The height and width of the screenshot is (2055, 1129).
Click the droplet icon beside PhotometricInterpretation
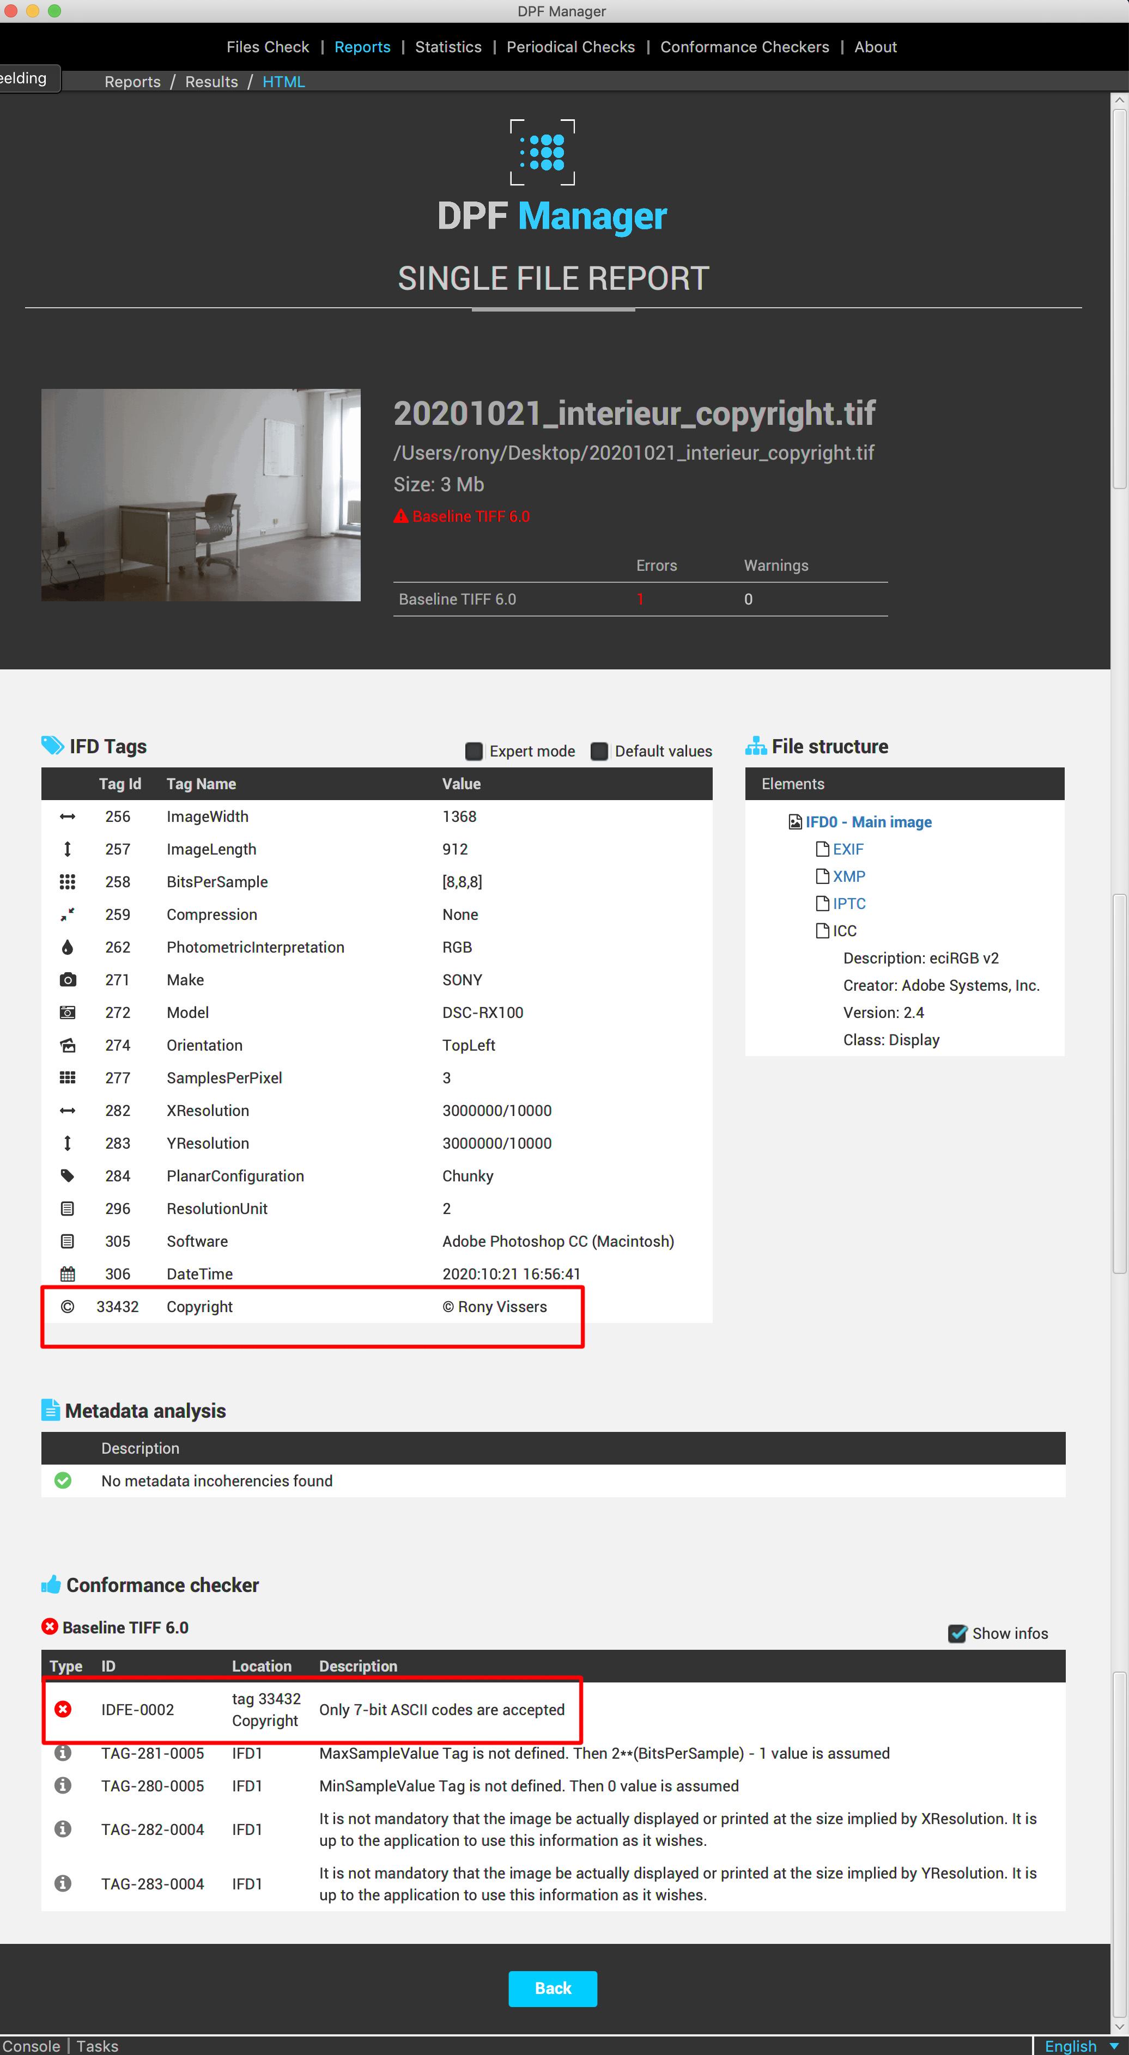(68, 947)
